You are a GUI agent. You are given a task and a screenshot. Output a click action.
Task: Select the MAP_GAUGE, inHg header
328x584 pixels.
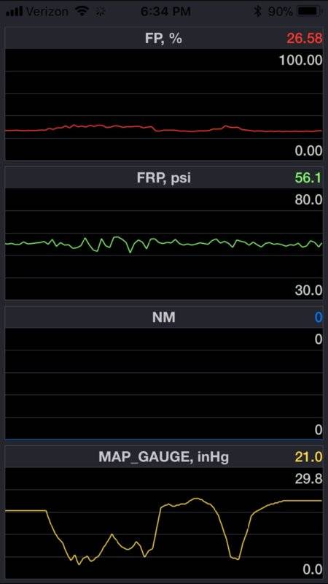click(163, 457)
